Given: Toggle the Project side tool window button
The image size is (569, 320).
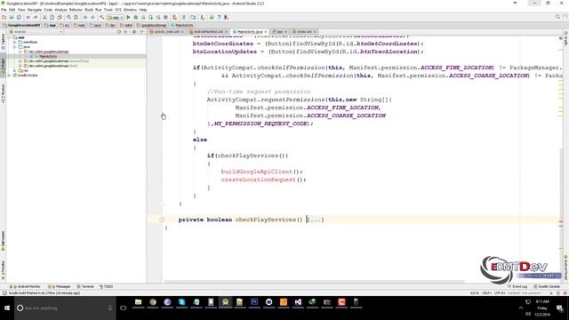Looking at the screenshot, I should tap(3, 65).
